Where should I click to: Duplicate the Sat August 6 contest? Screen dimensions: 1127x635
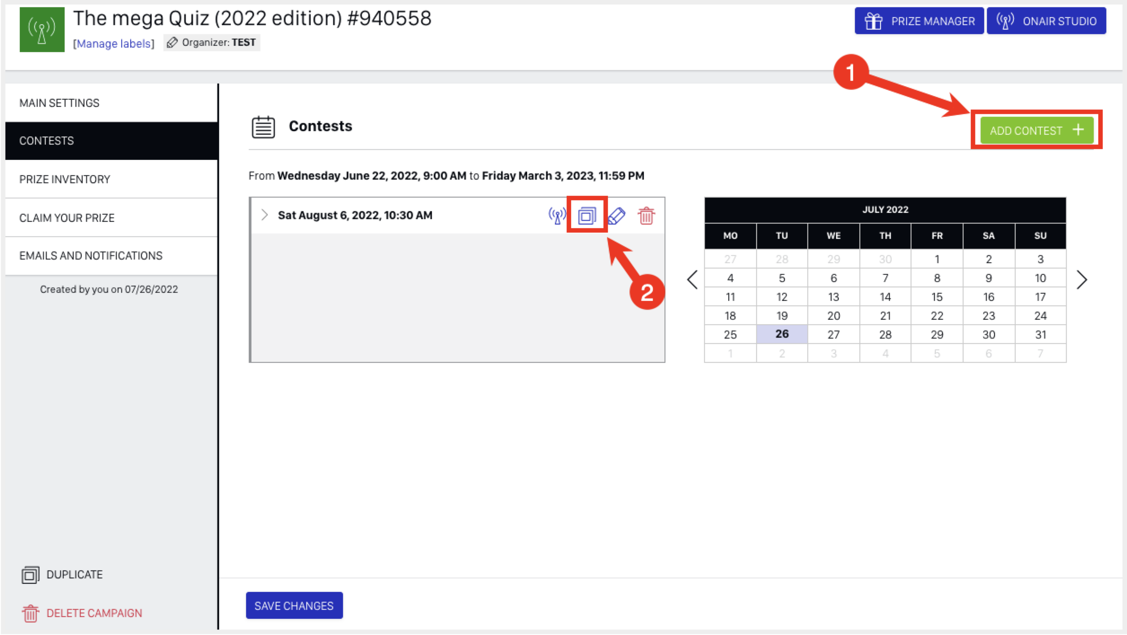587,216
